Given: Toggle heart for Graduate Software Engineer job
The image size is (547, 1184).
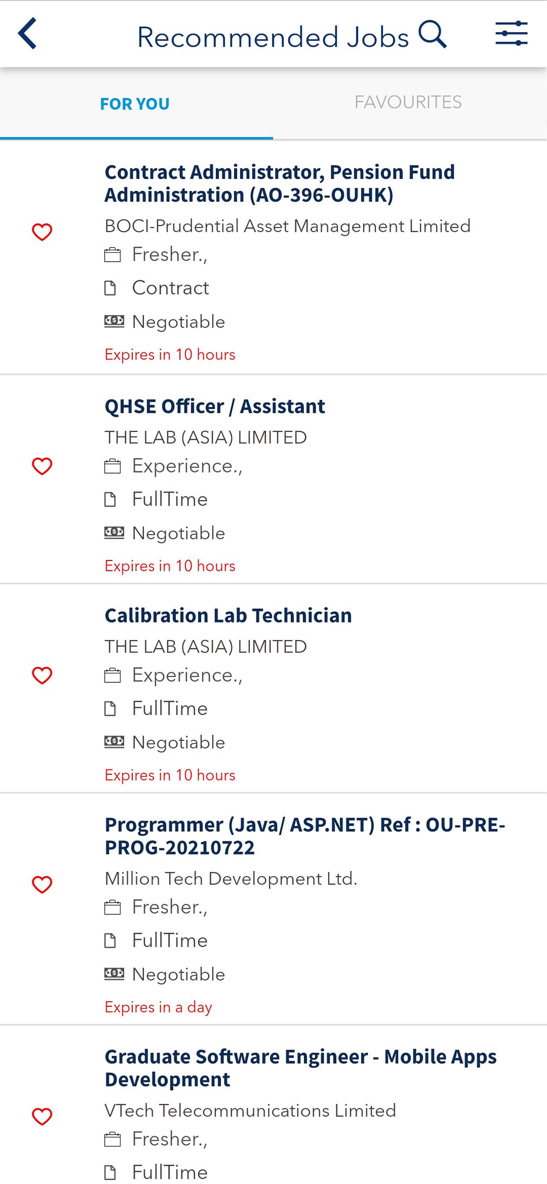Looking at the screenshot, I should (x=42, y=1117).
